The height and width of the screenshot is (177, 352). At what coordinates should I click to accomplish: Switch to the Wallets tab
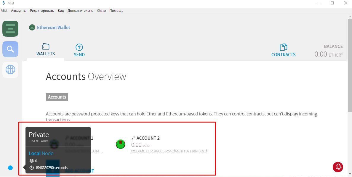(x=46, y=50)
